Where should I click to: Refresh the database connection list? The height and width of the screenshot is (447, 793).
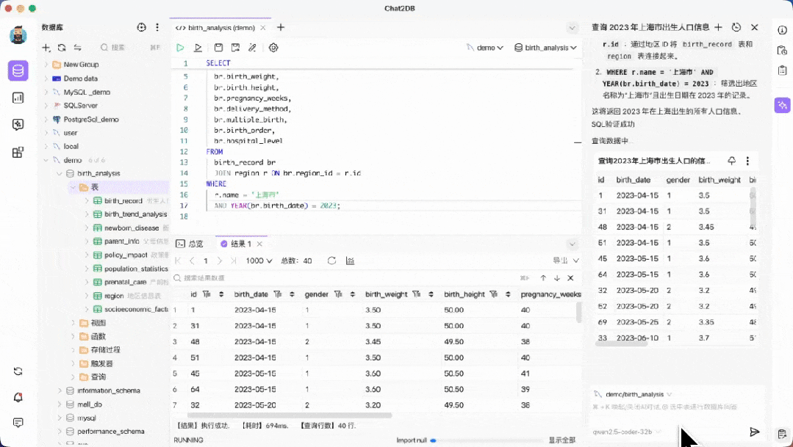click(62, 48)
